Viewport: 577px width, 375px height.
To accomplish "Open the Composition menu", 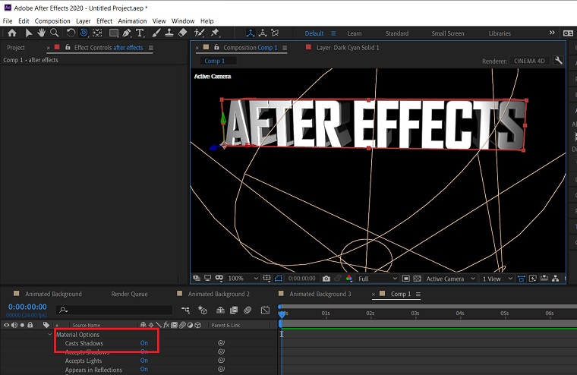I will pos(52,21).
